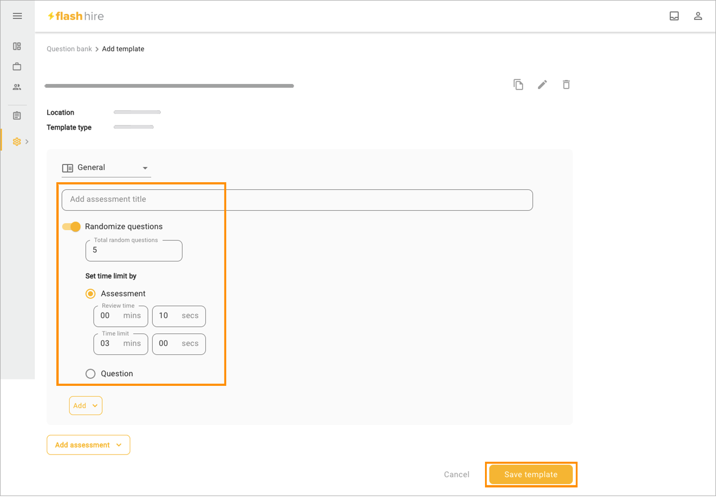Screen dimensions: 716x497
Task: Click the Location label
Action: click(60, 113)
